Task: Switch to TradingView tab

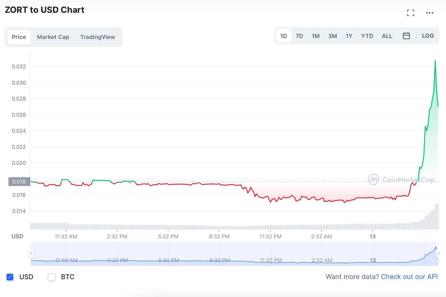Action: coord(97,37)
